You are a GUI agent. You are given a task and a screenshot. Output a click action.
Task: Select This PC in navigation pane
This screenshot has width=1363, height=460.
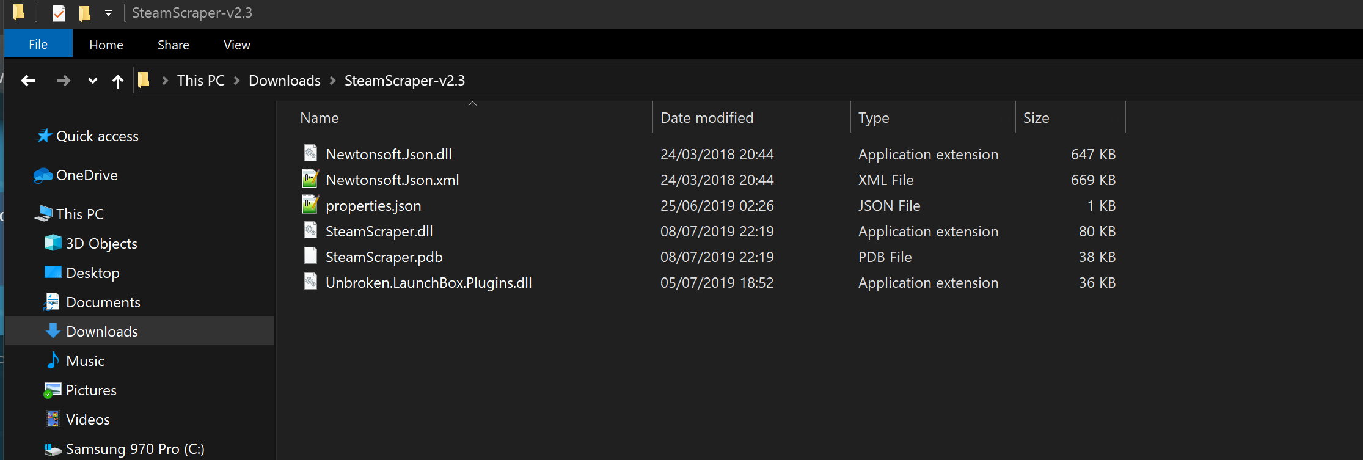coord(80,214)
